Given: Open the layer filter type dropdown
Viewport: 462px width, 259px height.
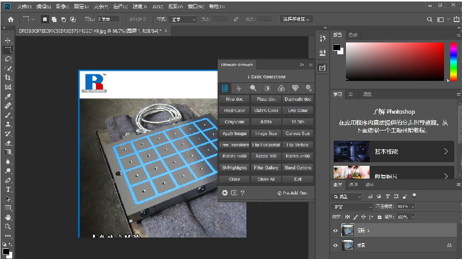Looking at the screenshot, I should click(346, 197).
